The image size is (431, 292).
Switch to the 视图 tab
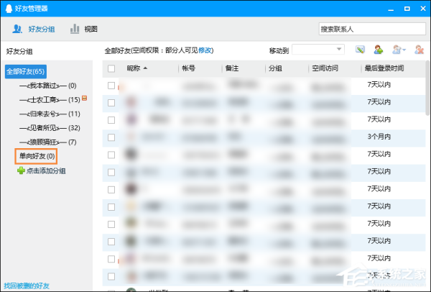(x=84, y=29)
